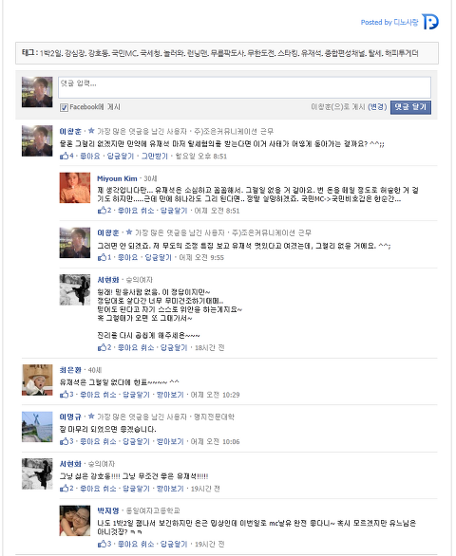Toggle the Facebook에 게시 checkbox
Screen dimensions: 456x556
(64, 107)
